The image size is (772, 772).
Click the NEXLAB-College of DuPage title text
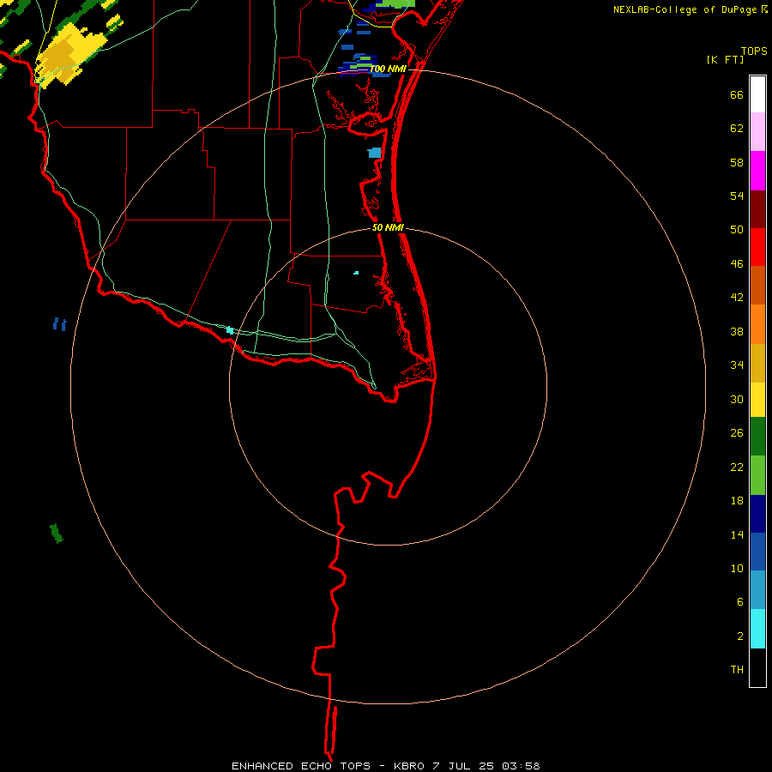click(685, 9)
